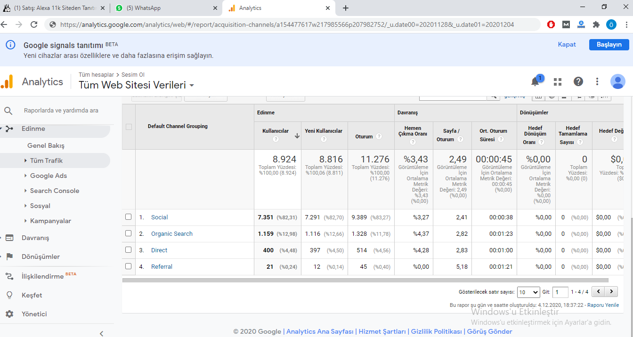Click the account profile avatar

(x=617, y=81)
